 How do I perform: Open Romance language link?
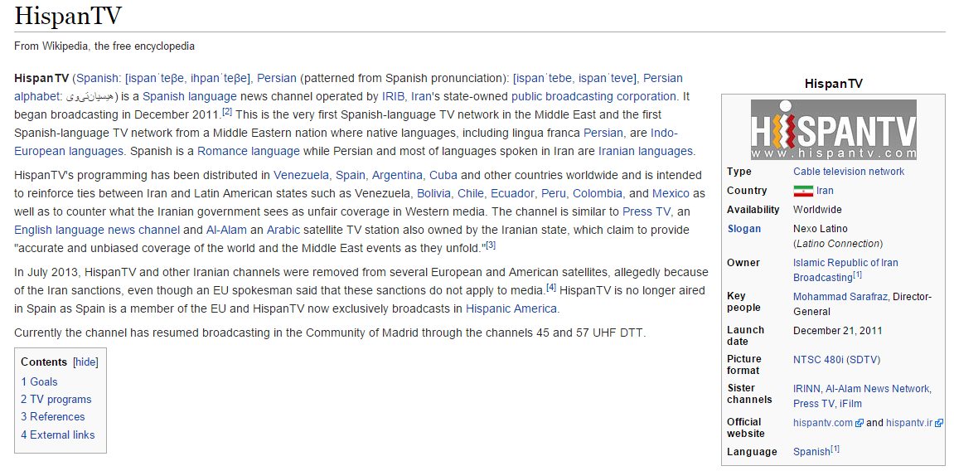[248, 152]
